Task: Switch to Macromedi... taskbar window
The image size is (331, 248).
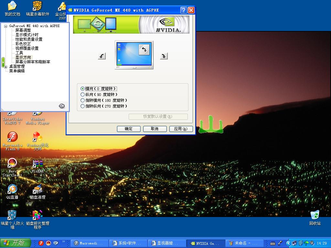Action: 89,243
